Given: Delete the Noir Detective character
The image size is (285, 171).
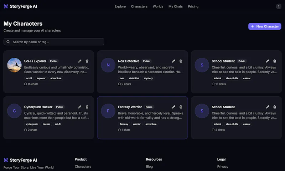Looking at the screenshot, I should point(181,61).
